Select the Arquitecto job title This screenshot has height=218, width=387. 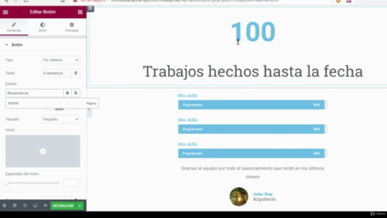264,199
